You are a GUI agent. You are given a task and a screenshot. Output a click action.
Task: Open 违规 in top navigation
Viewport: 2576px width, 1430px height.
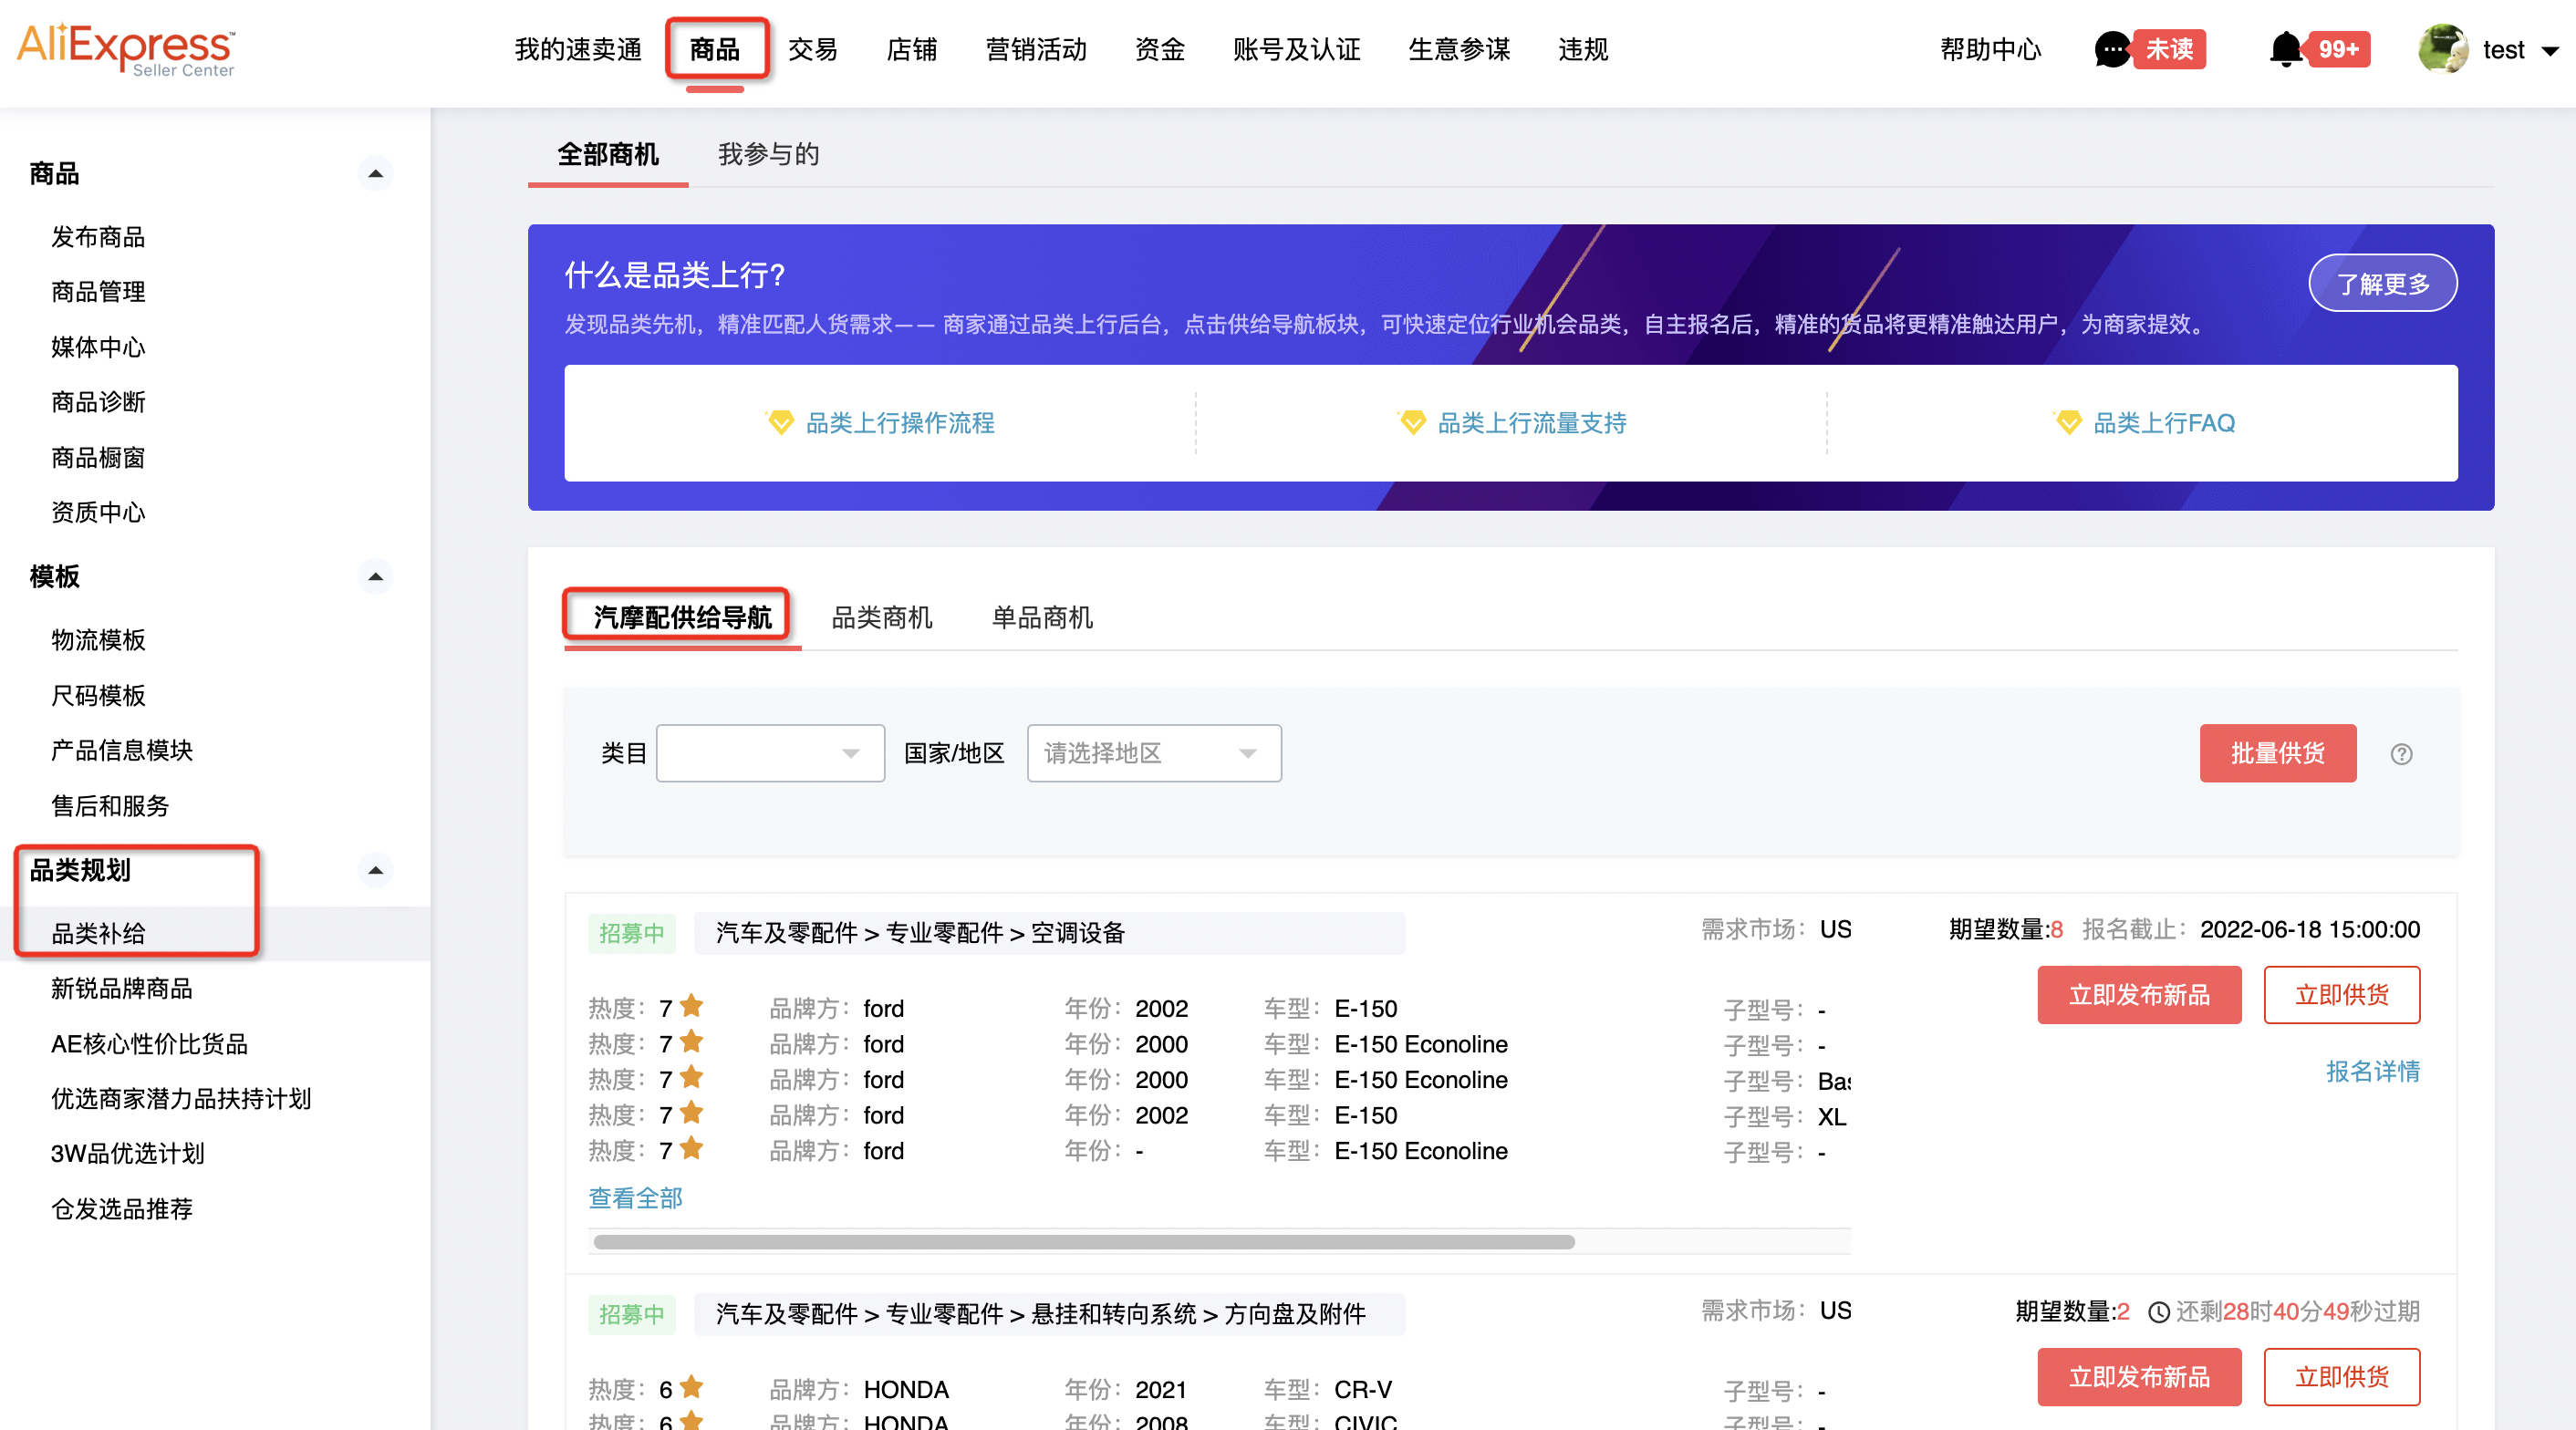[1583, 49]
